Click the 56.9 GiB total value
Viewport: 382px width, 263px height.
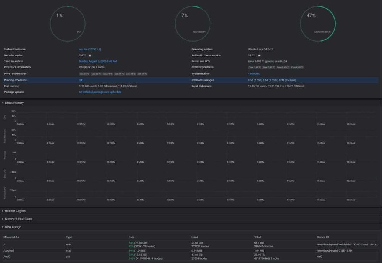pos(259,243)
